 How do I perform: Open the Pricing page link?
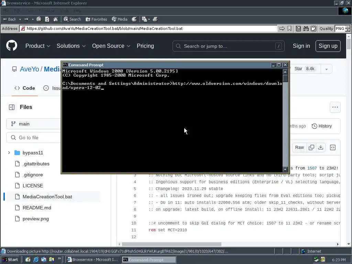click(x=145, y=46)
